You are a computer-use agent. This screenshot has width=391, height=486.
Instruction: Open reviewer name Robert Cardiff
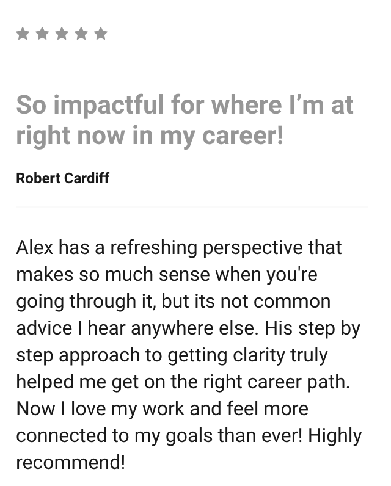63,178
